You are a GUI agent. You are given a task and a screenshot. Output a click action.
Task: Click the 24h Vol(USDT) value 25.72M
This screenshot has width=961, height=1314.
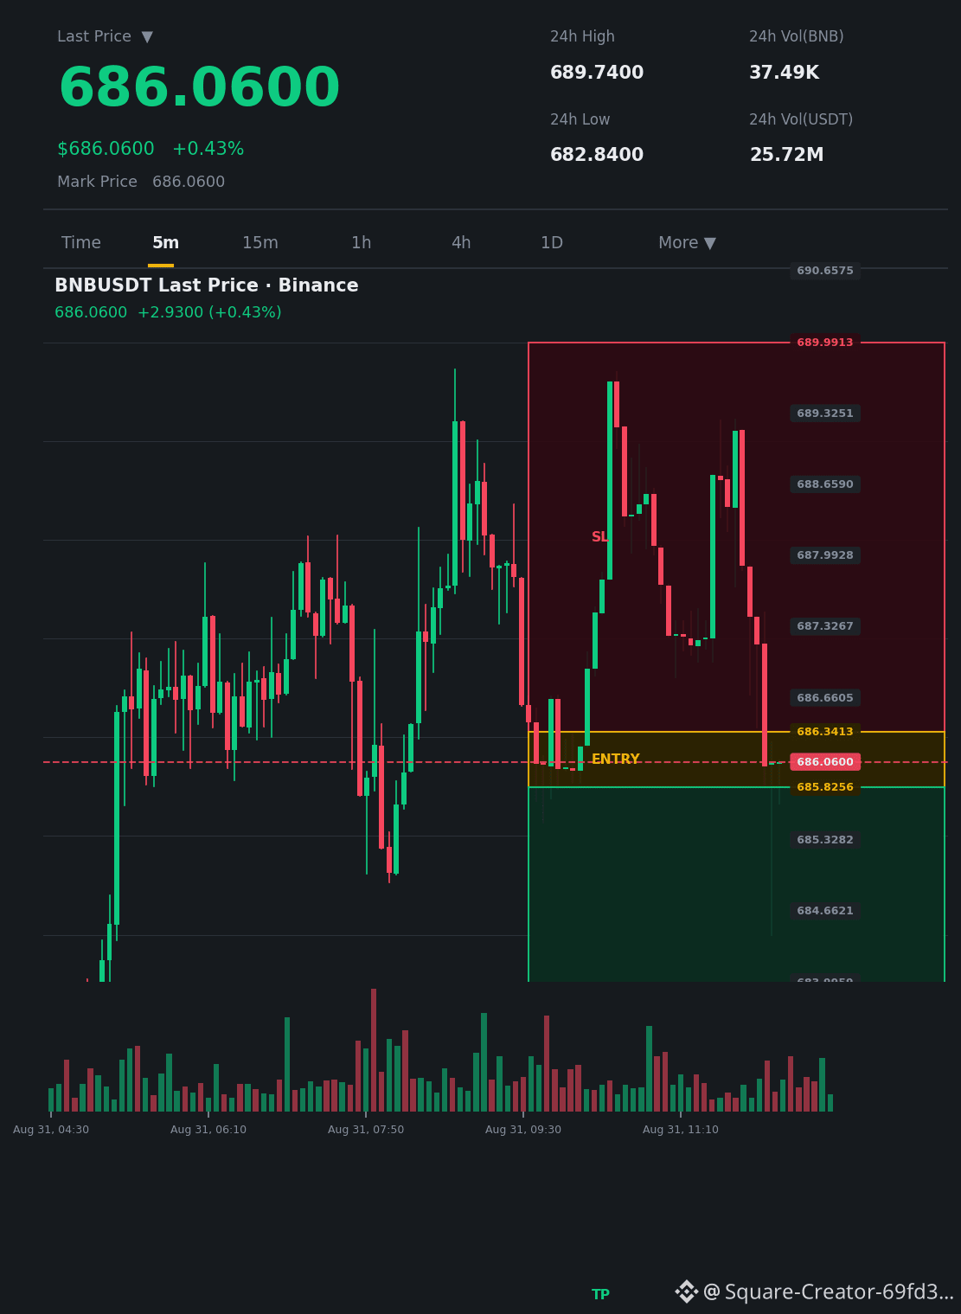tap(786, 155)
